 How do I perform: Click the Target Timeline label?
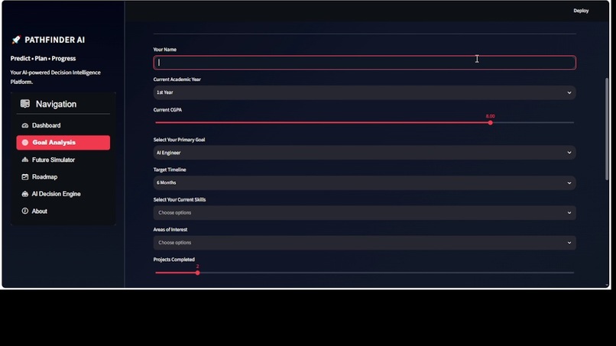[170, 170]
